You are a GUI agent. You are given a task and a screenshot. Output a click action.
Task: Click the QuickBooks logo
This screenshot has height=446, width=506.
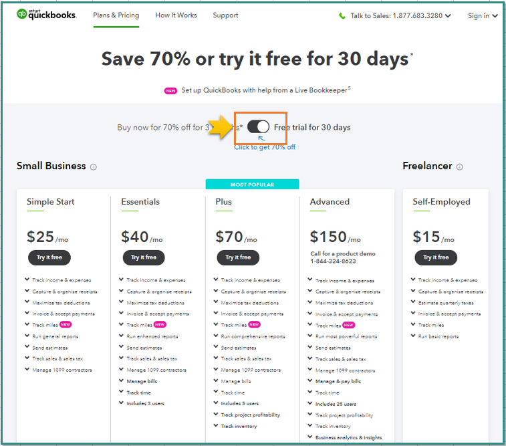click(46, 15)
